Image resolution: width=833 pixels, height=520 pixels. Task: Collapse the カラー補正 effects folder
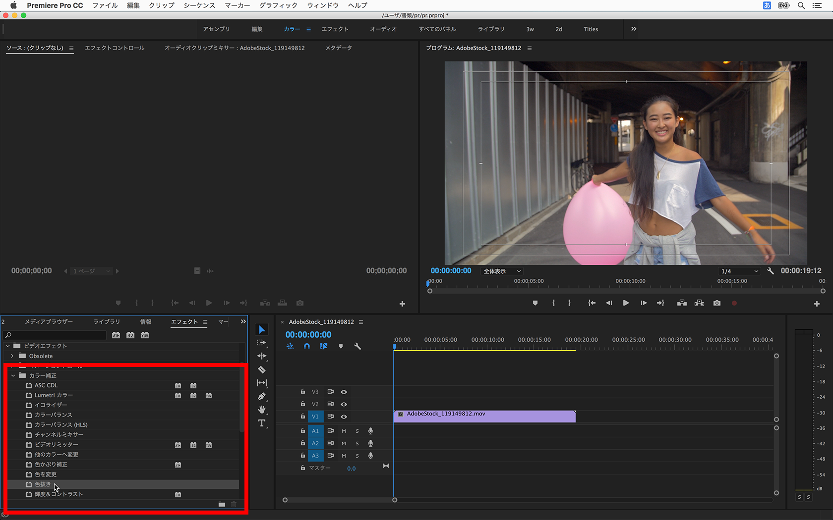(13, 376)
